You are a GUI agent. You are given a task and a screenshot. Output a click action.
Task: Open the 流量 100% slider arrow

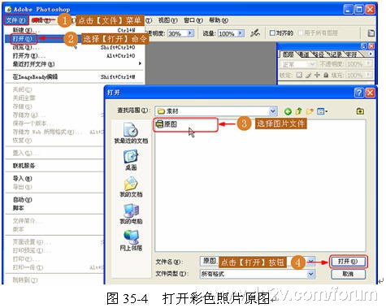point(241,33)
